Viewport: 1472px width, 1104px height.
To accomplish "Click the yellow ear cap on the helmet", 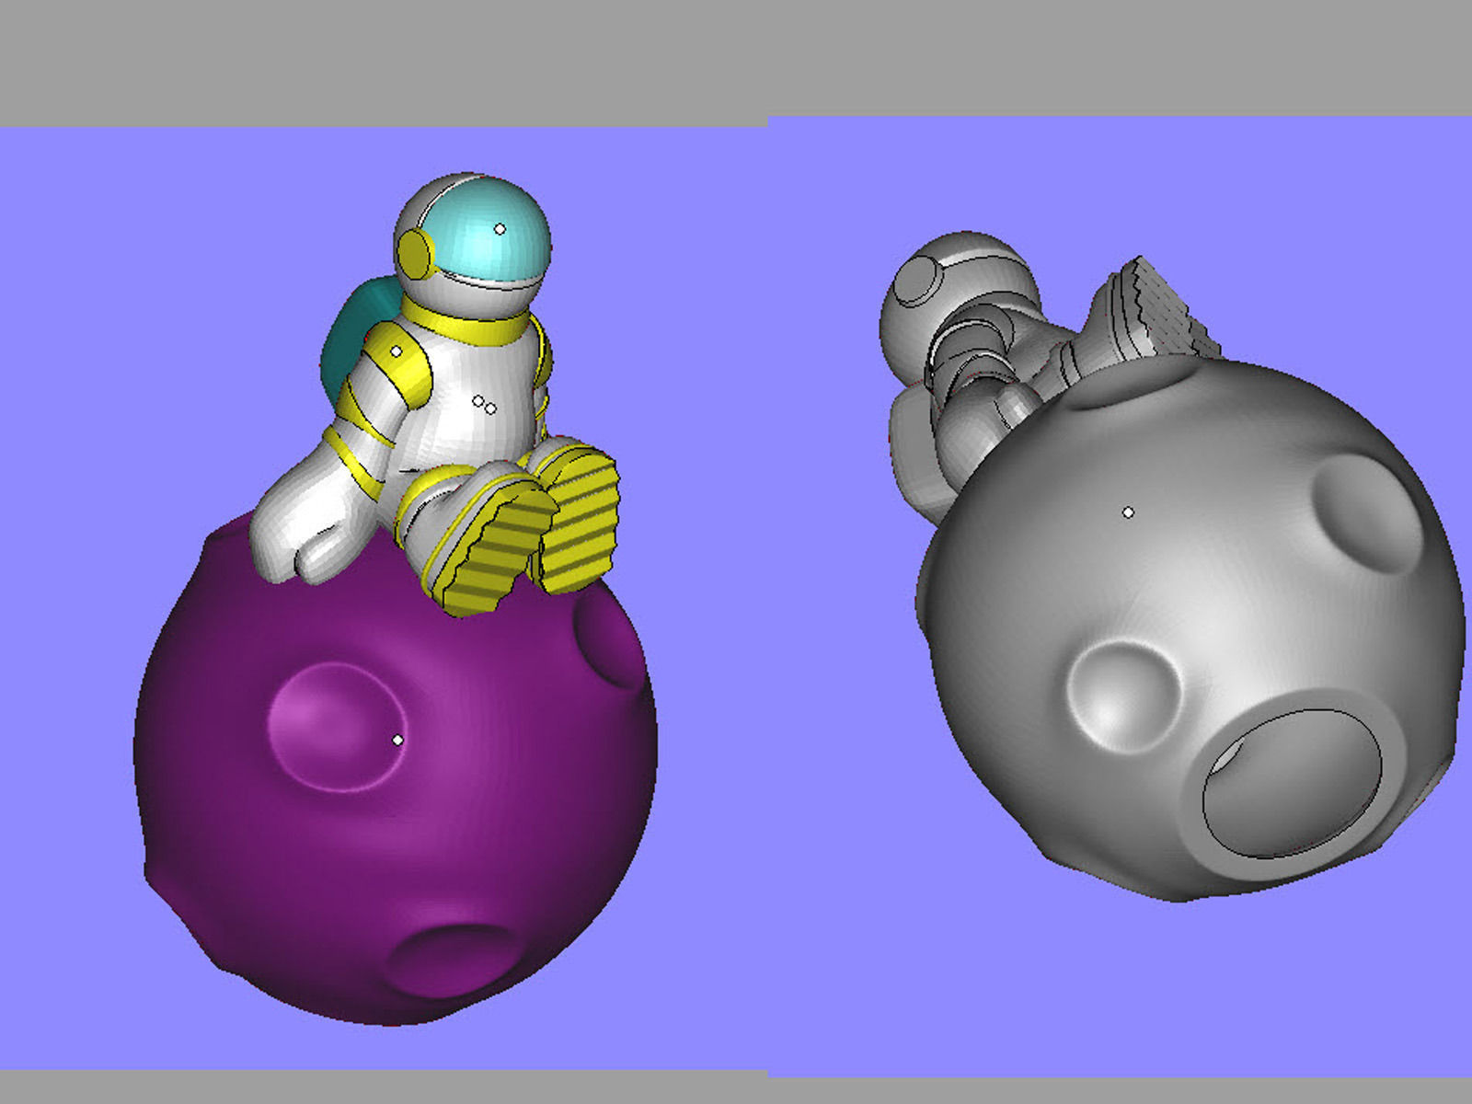I will (415, 253).
